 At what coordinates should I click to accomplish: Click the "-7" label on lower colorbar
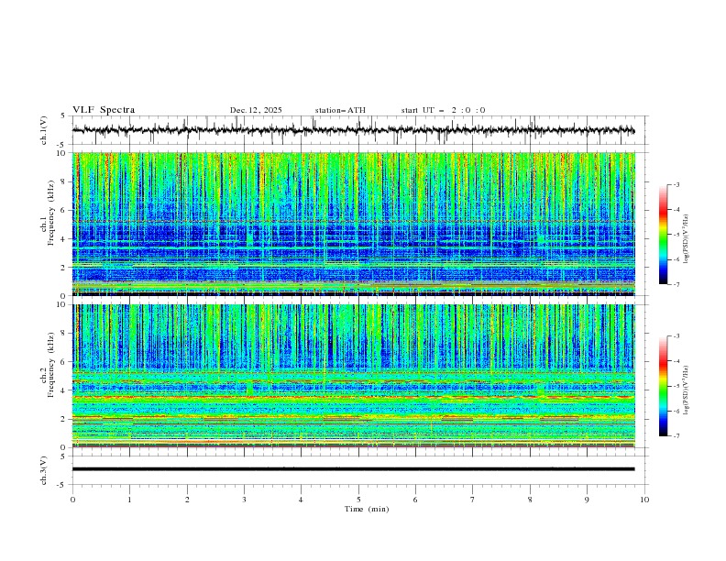(x=676, y=436)
